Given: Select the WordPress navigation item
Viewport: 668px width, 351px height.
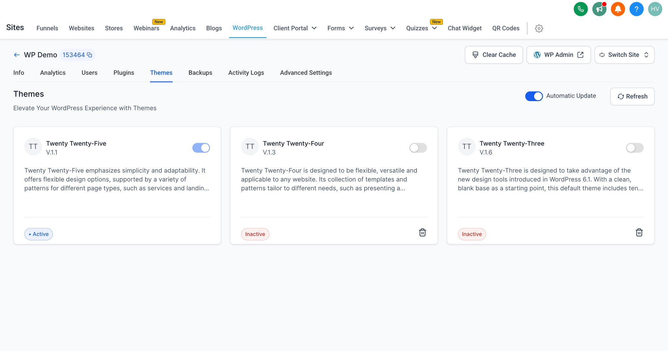Looking at the screenshot, I should tap(248, 28).
